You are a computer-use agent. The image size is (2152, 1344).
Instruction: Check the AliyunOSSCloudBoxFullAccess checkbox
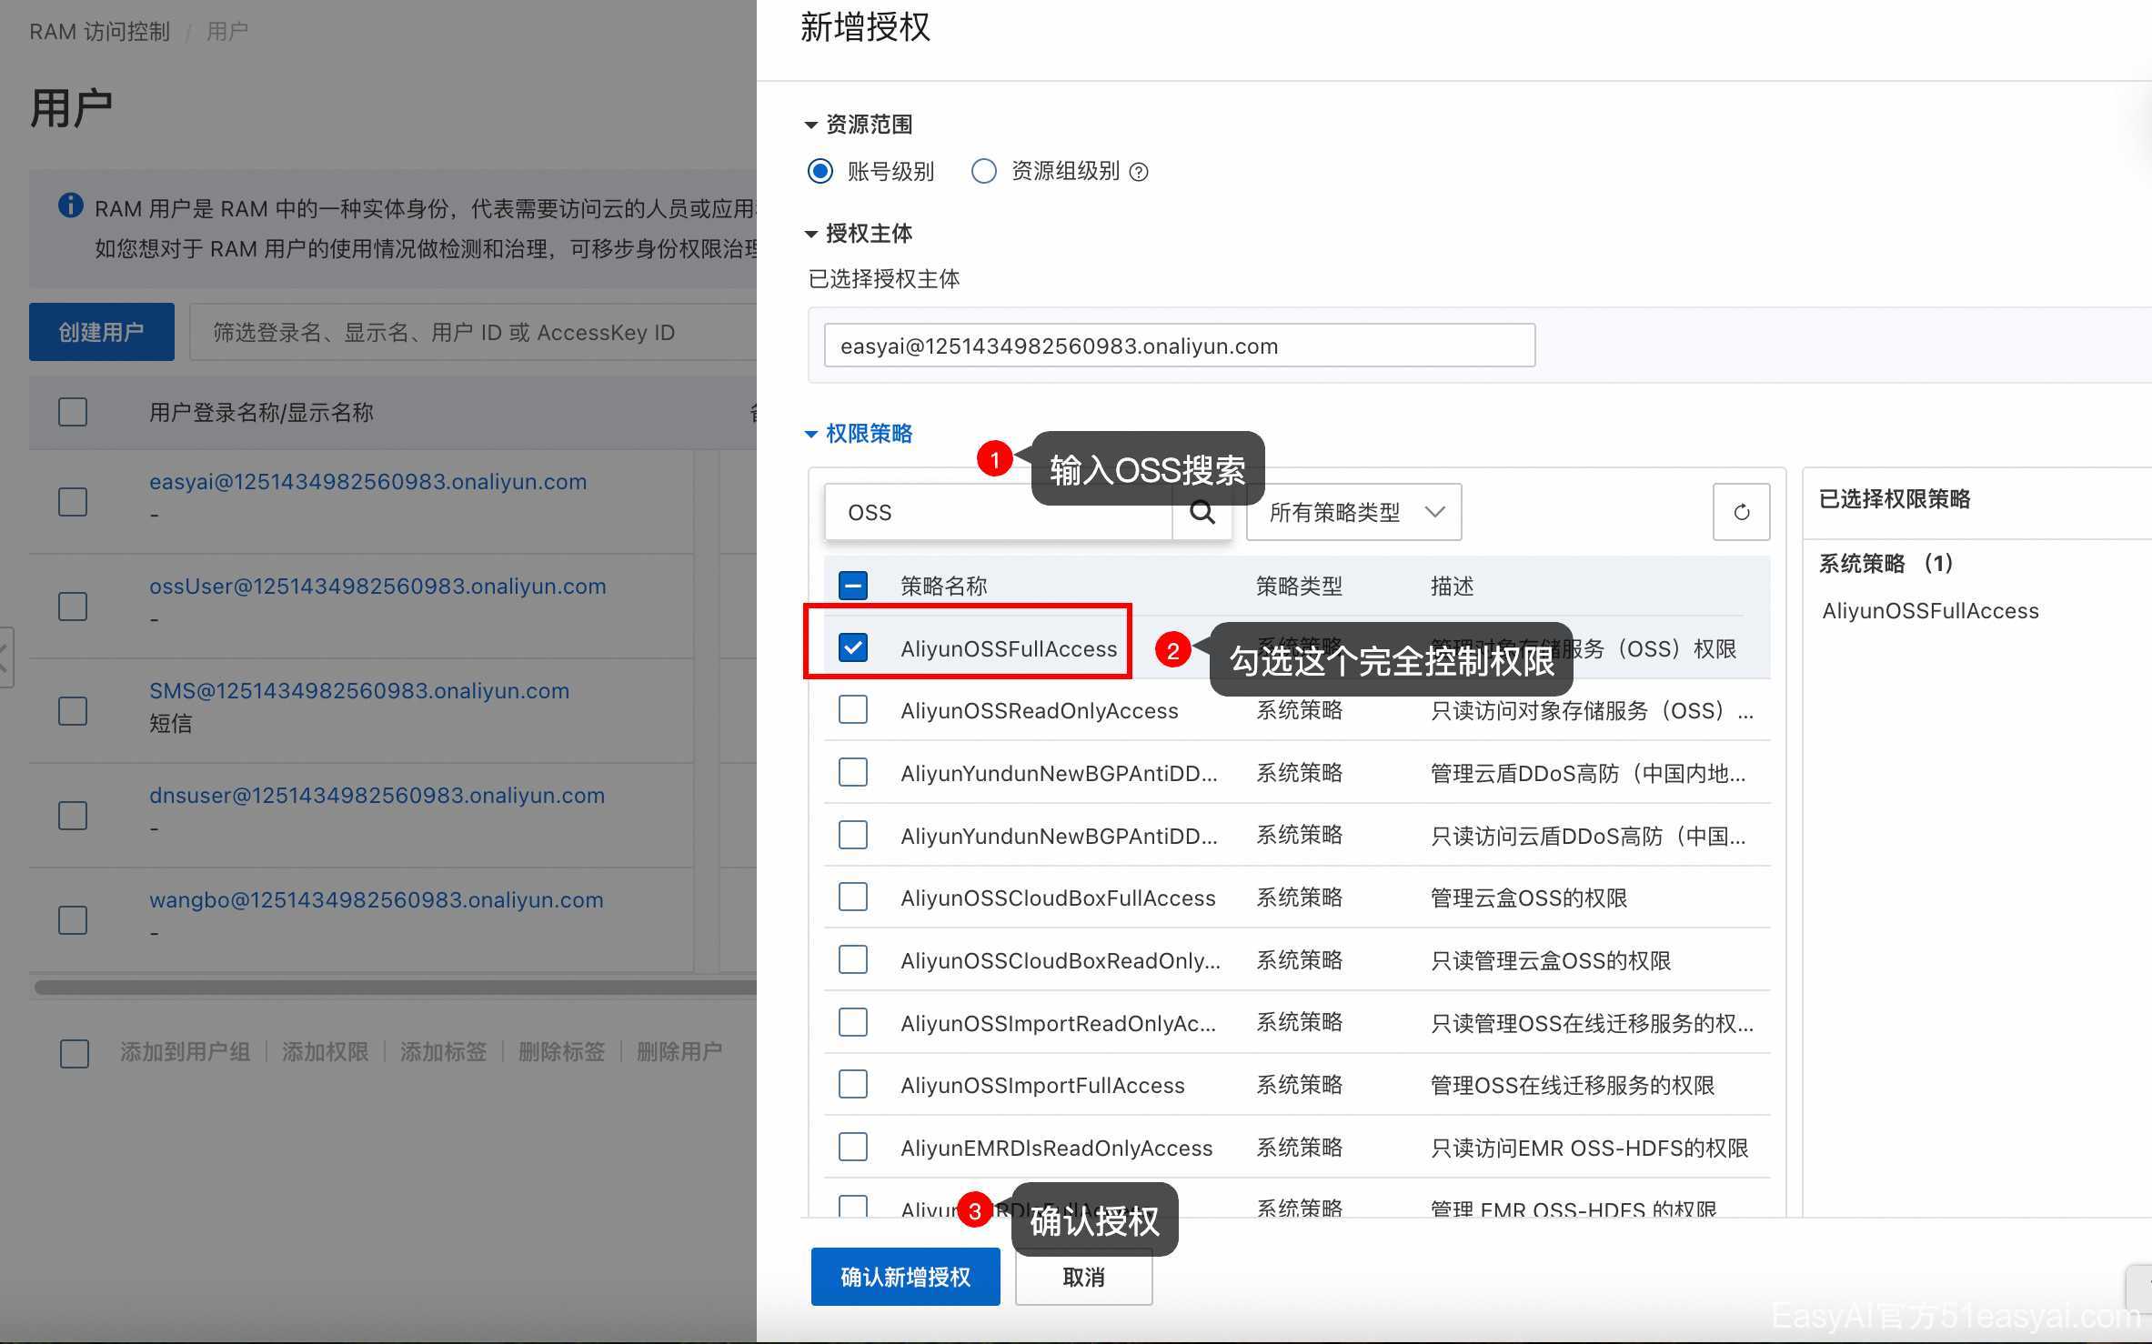(x=852, y=898)
